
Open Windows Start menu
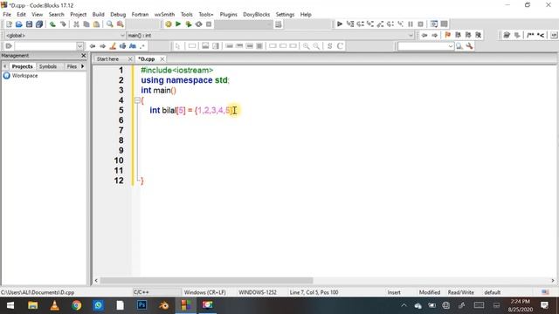[10, 305]
